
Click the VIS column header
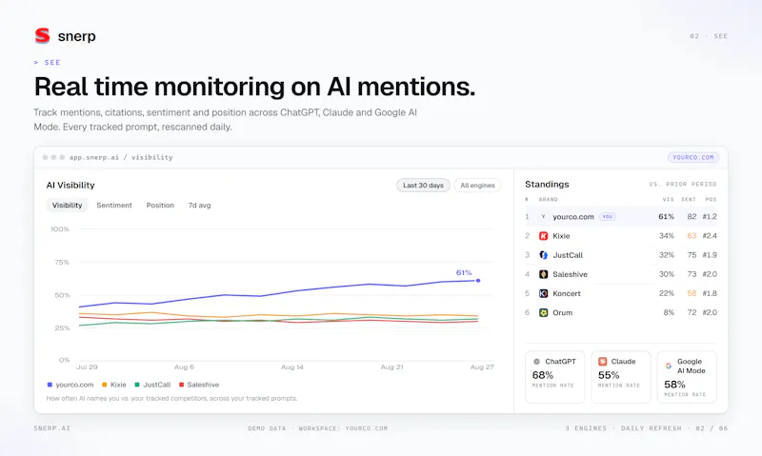tap(669, 199)
